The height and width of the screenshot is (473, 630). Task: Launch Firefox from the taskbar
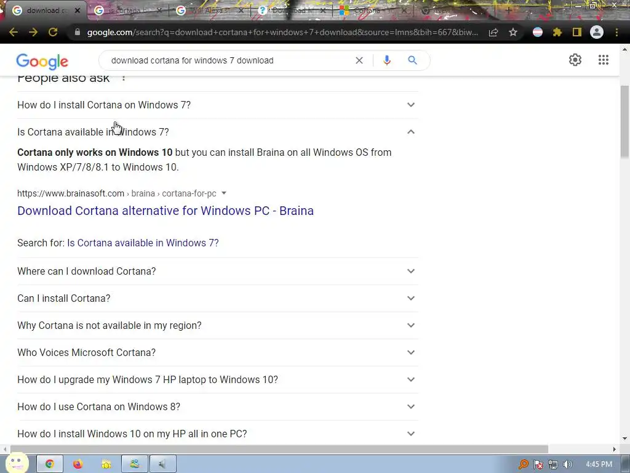pyautogui.click(x=78, y=464)
